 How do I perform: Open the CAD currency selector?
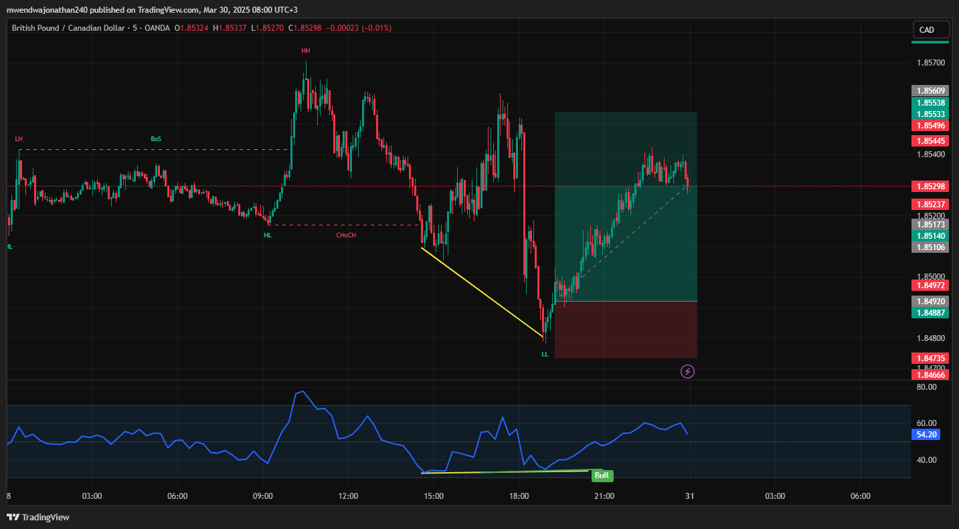[x=931, y=30]
